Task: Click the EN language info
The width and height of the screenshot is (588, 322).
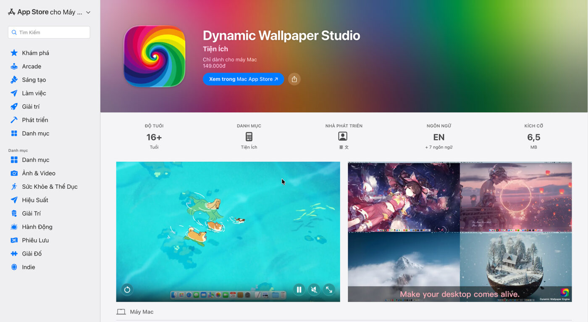Action: 439,137
